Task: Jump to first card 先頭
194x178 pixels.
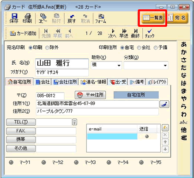Action: pyautogui.click(x=46, y=33)
